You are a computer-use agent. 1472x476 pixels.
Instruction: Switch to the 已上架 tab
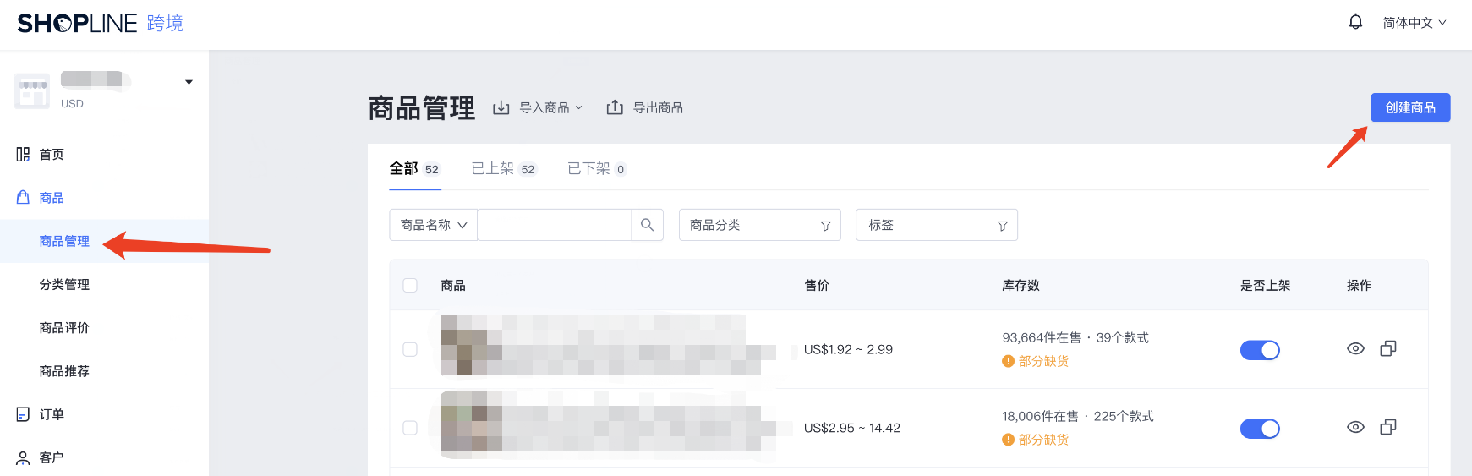pyautogui.click(x=503, y=168)
